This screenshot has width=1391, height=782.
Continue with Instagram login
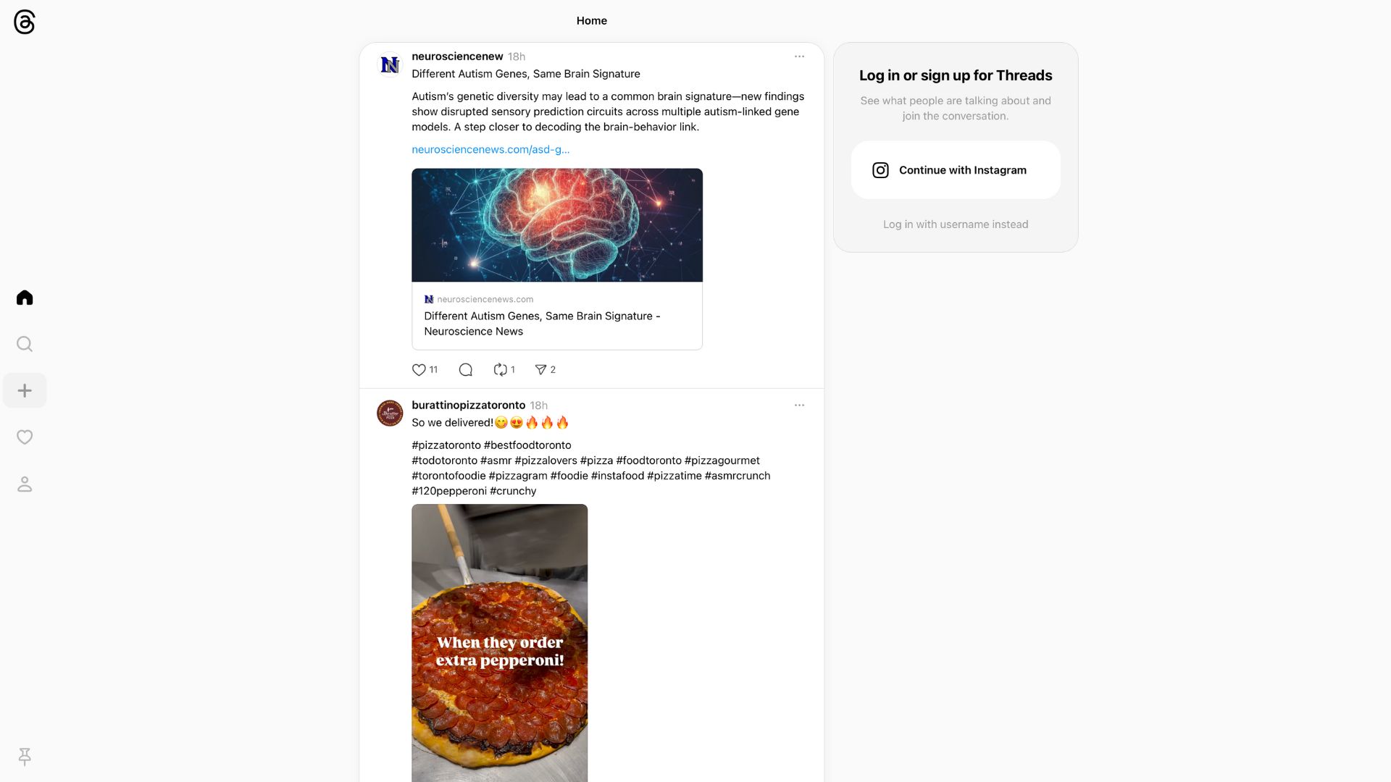tap(956, 170)
